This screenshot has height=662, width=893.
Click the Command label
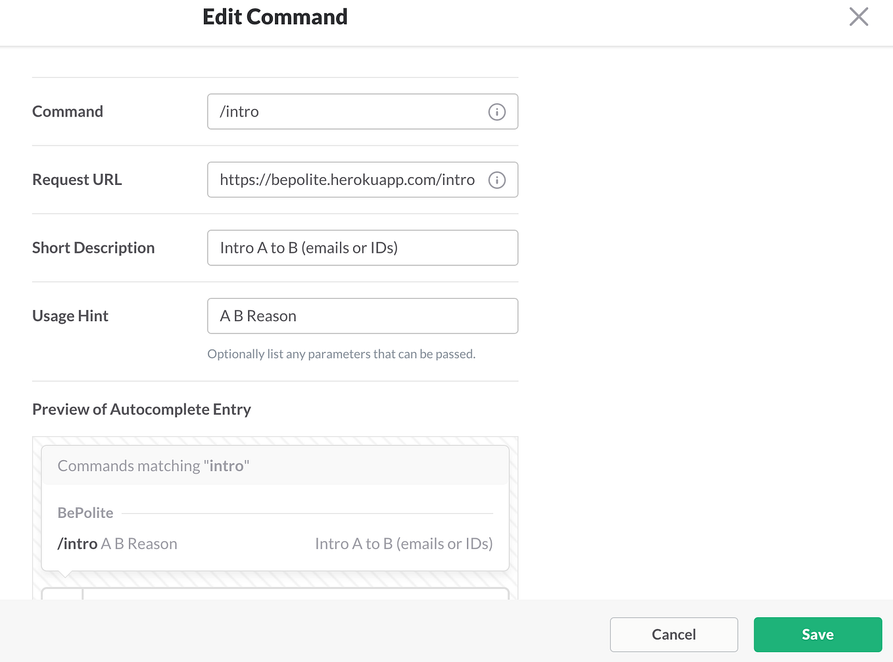pyautogui.click(x=68, y=111)
